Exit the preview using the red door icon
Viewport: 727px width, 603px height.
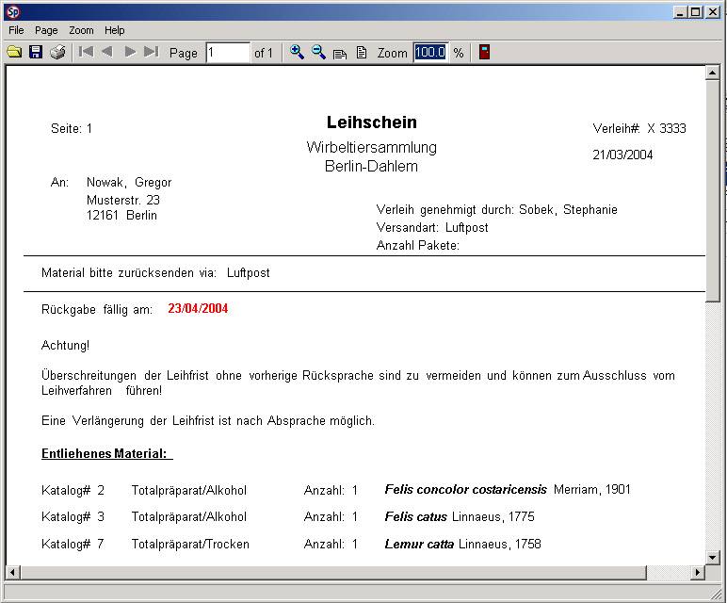coord(484,52)
